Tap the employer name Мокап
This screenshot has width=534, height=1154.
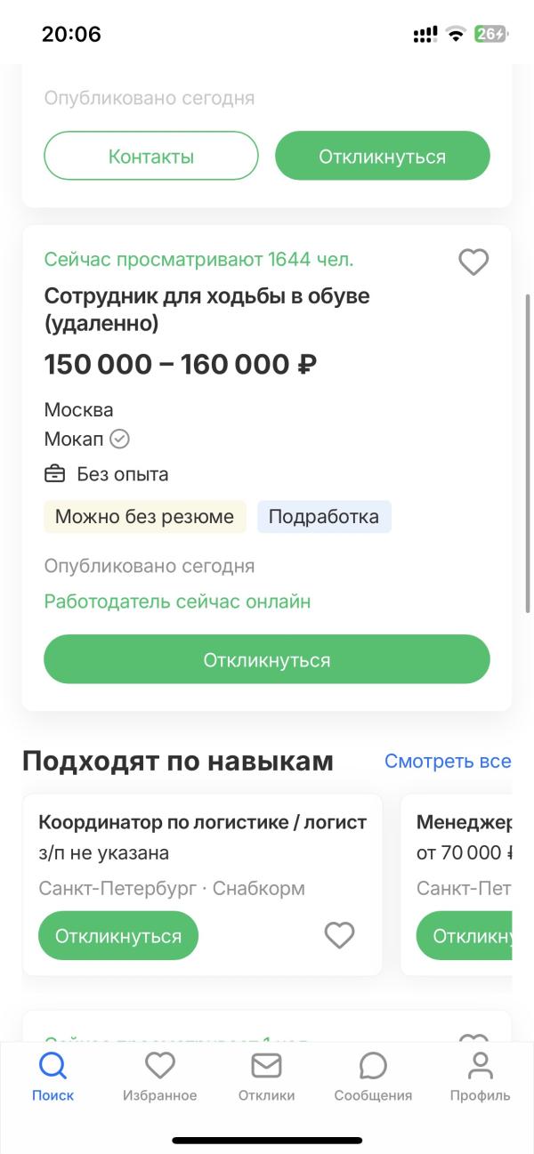[x=74, y=439]
